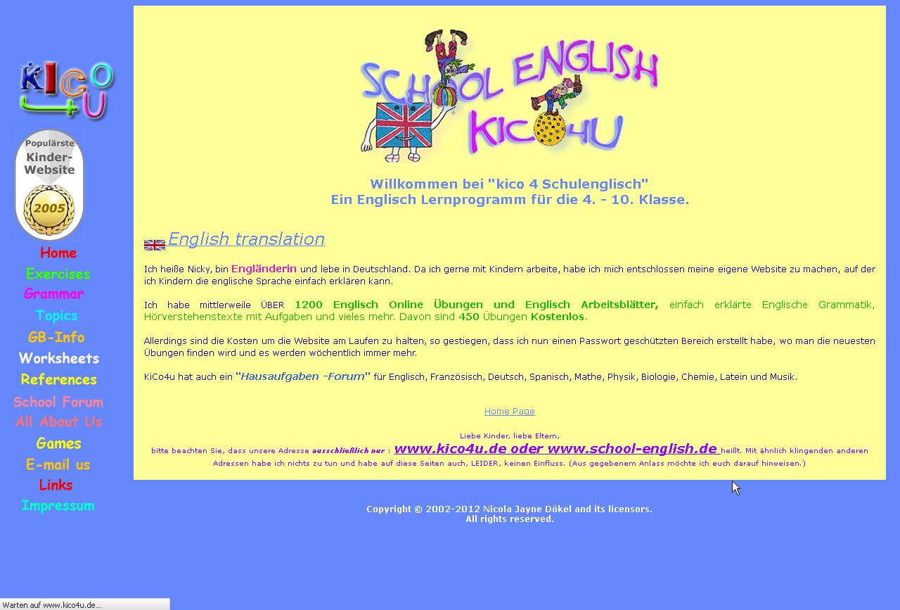Viewport: 900px width, 610px height.
Task: Go to Exercises in sidebar
Action: 58,274
